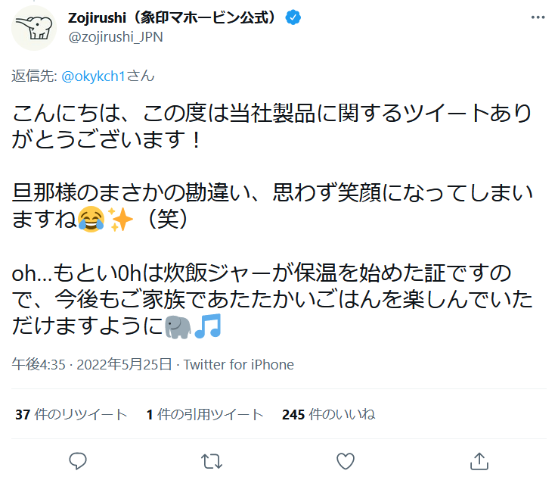Click the laughing-with-tears emoji

(89, 220)
